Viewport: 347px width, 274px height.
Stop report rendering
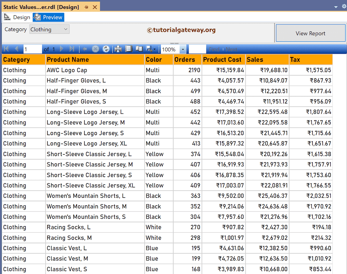click(x=95, y=49)
